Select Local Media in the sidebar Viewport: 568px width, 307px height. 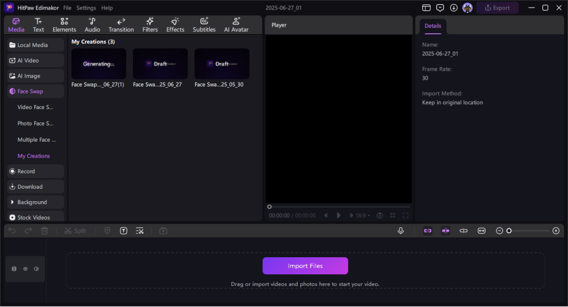pos(35,45)
